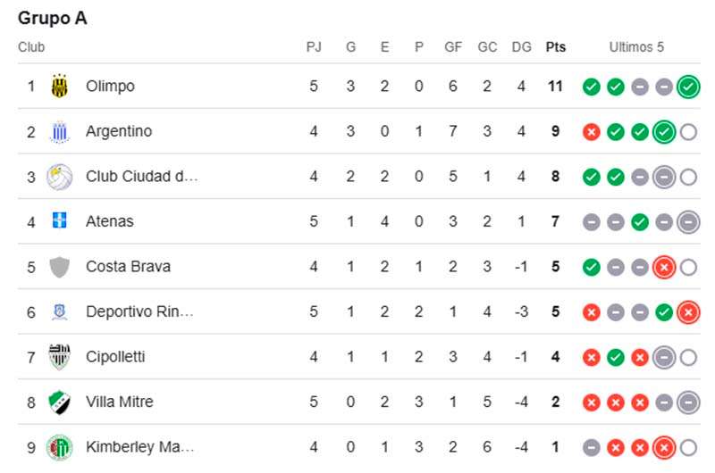
Task: Click the Villa Mitre green shield icon
Action: point(59,402)
